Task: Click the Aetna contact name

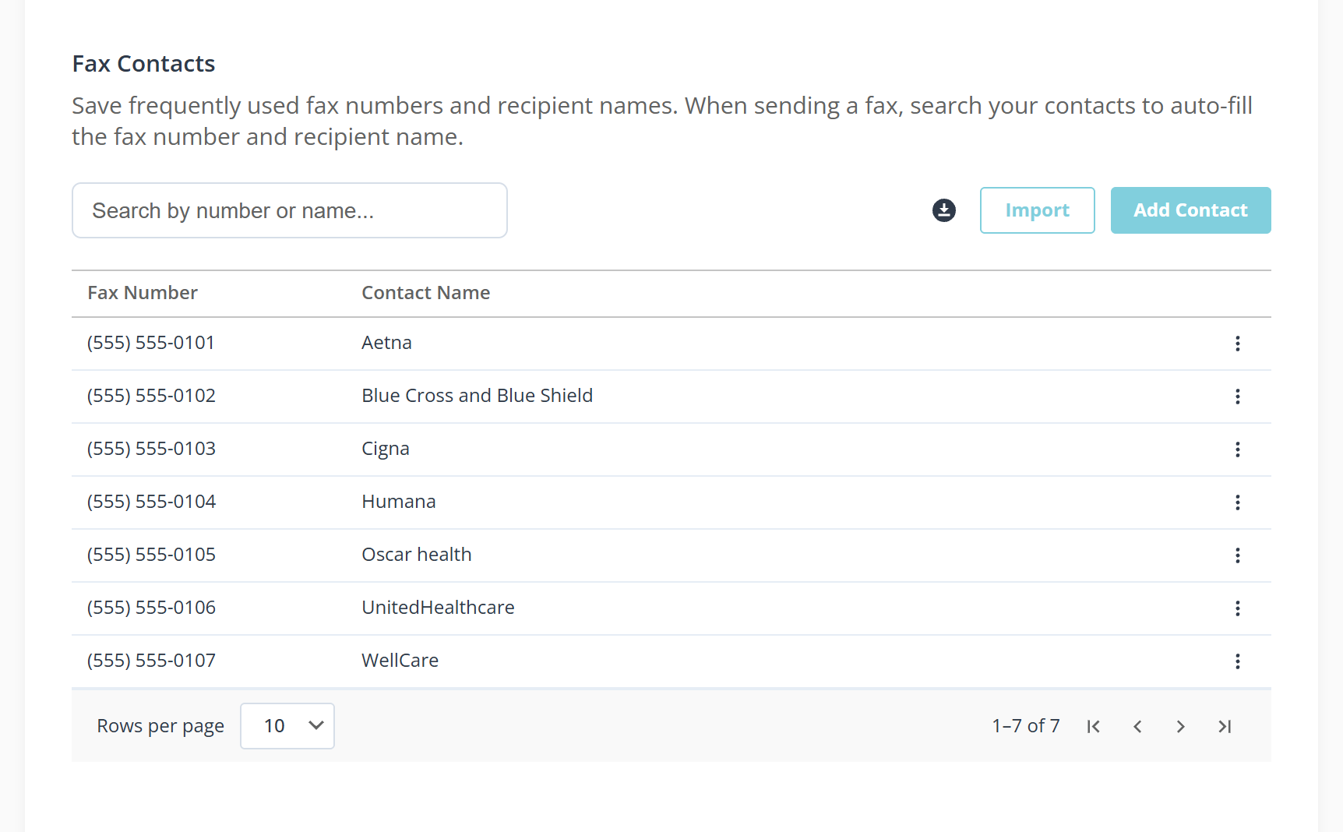Action: click(387, 343)
